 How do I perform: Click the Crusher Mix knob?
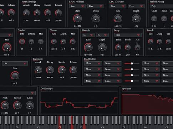[x=41, y=42]
